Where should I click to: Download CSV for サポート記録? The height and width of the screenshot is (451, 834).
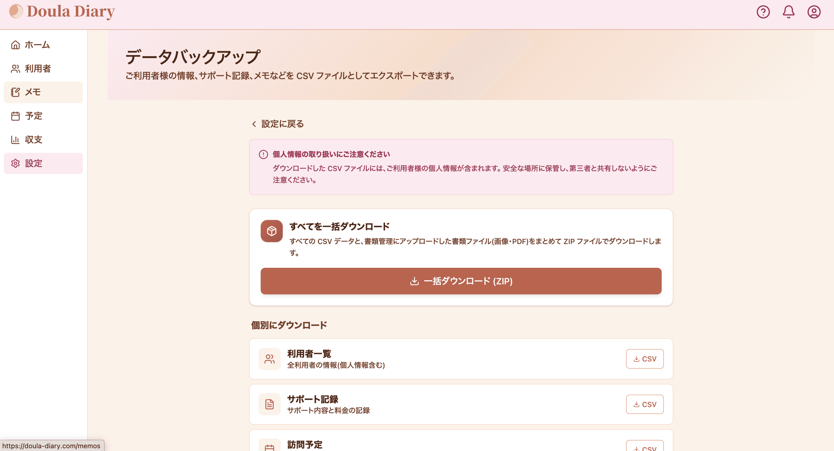pyautogui.click(x=645, y=404)
